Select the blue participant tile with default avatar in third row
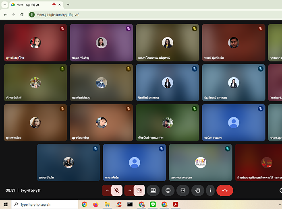This screenshot has width=282, height=209. [x=233, y=123]
